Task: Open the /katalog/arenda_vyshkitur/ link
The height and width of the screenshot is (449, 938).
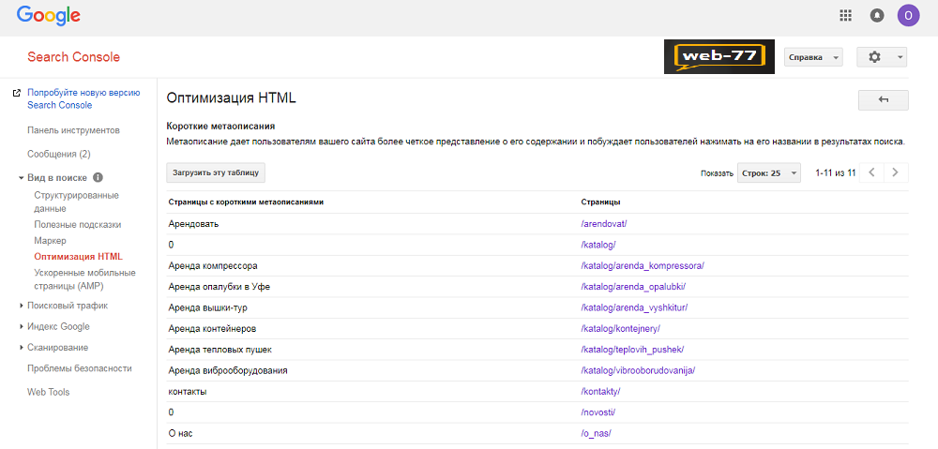Action: click(634, 307)
